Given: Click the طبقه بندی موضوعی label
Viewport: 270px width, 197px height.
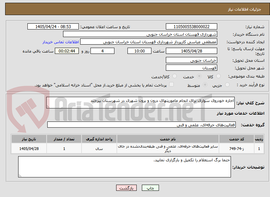Looking at the screenshot, I should pos(246,76).
